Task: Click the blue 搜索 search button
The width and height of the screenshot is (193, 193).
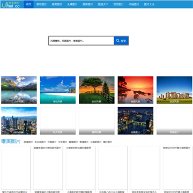Action: pyautogui.click(x=121, y=41)
